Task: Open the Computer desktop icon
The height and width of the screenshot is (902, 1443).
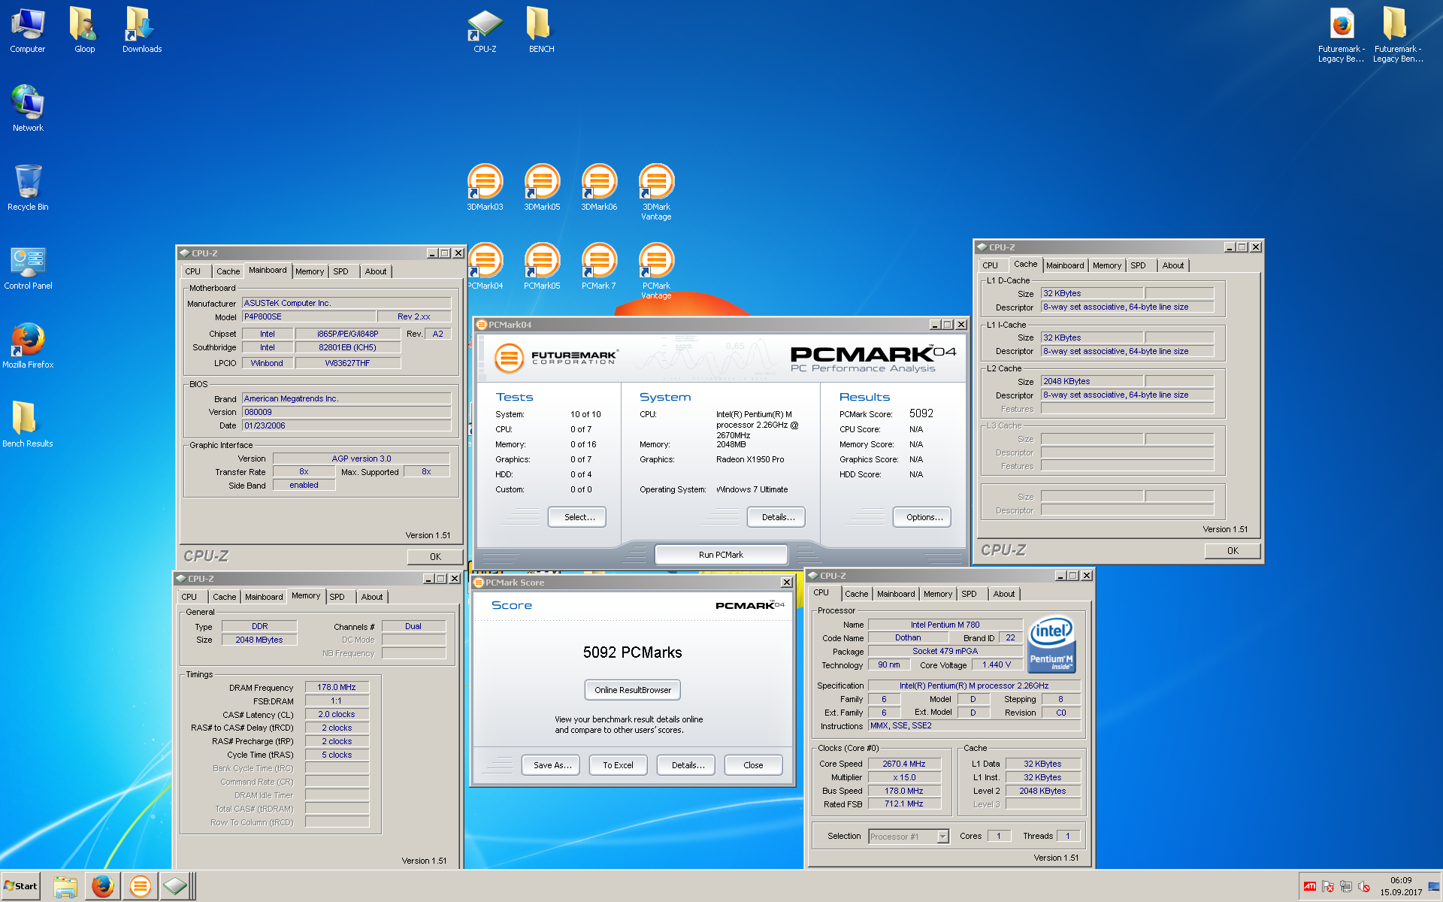Action: 28,30
